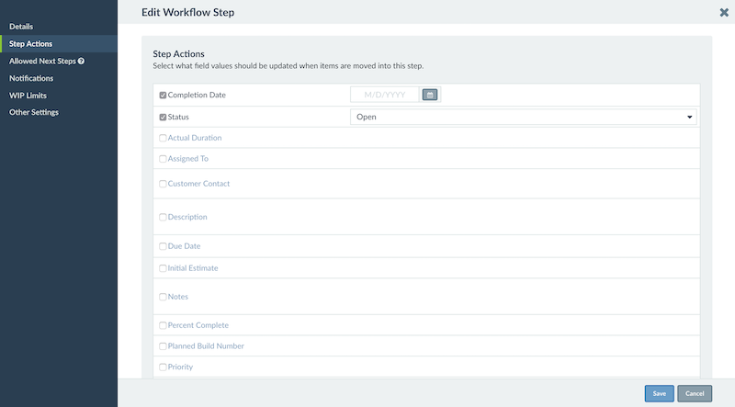Click the help icon beside Allowed Next Steps
The width and height of the screenshot is (735, 407).
click(81, 61)
